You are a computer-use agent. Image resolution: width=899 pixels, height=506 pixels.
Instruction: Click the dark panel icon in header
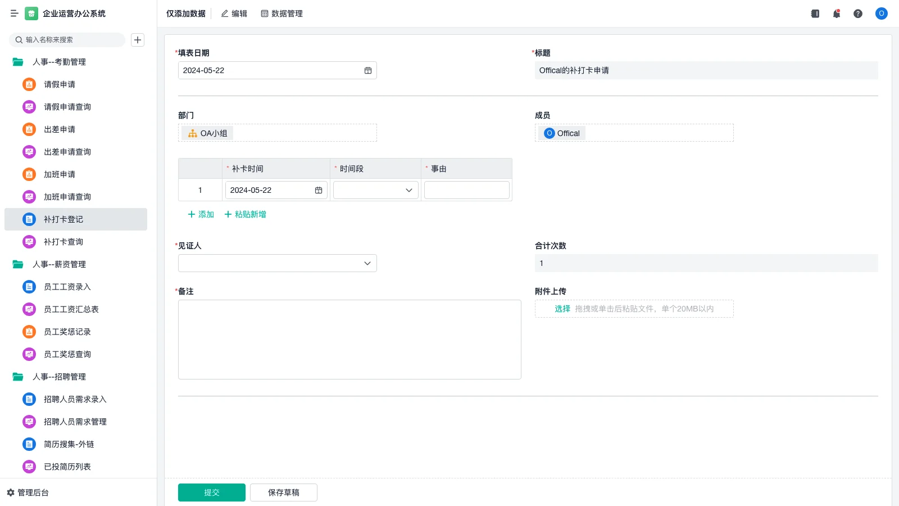(x=815, y=13)
